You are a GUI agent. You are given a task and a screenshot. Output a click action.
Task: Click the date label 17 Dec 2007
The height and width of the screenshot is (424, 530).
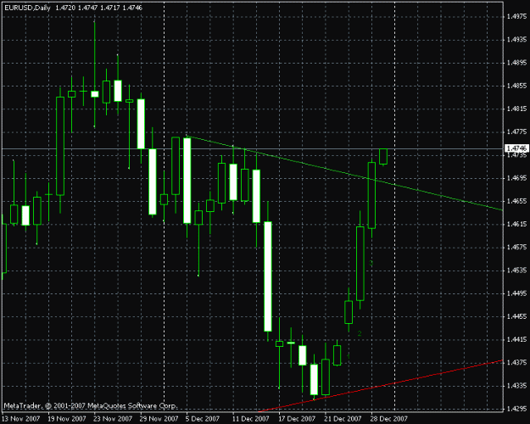(x=297, y=419)
